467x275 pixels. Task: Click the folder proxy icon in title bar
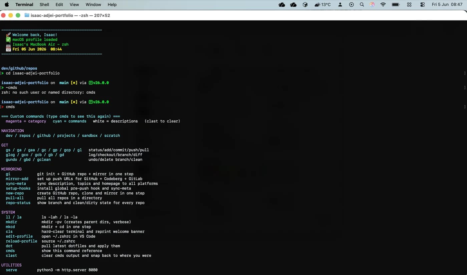pyautogui.click(x=27, y=15)
